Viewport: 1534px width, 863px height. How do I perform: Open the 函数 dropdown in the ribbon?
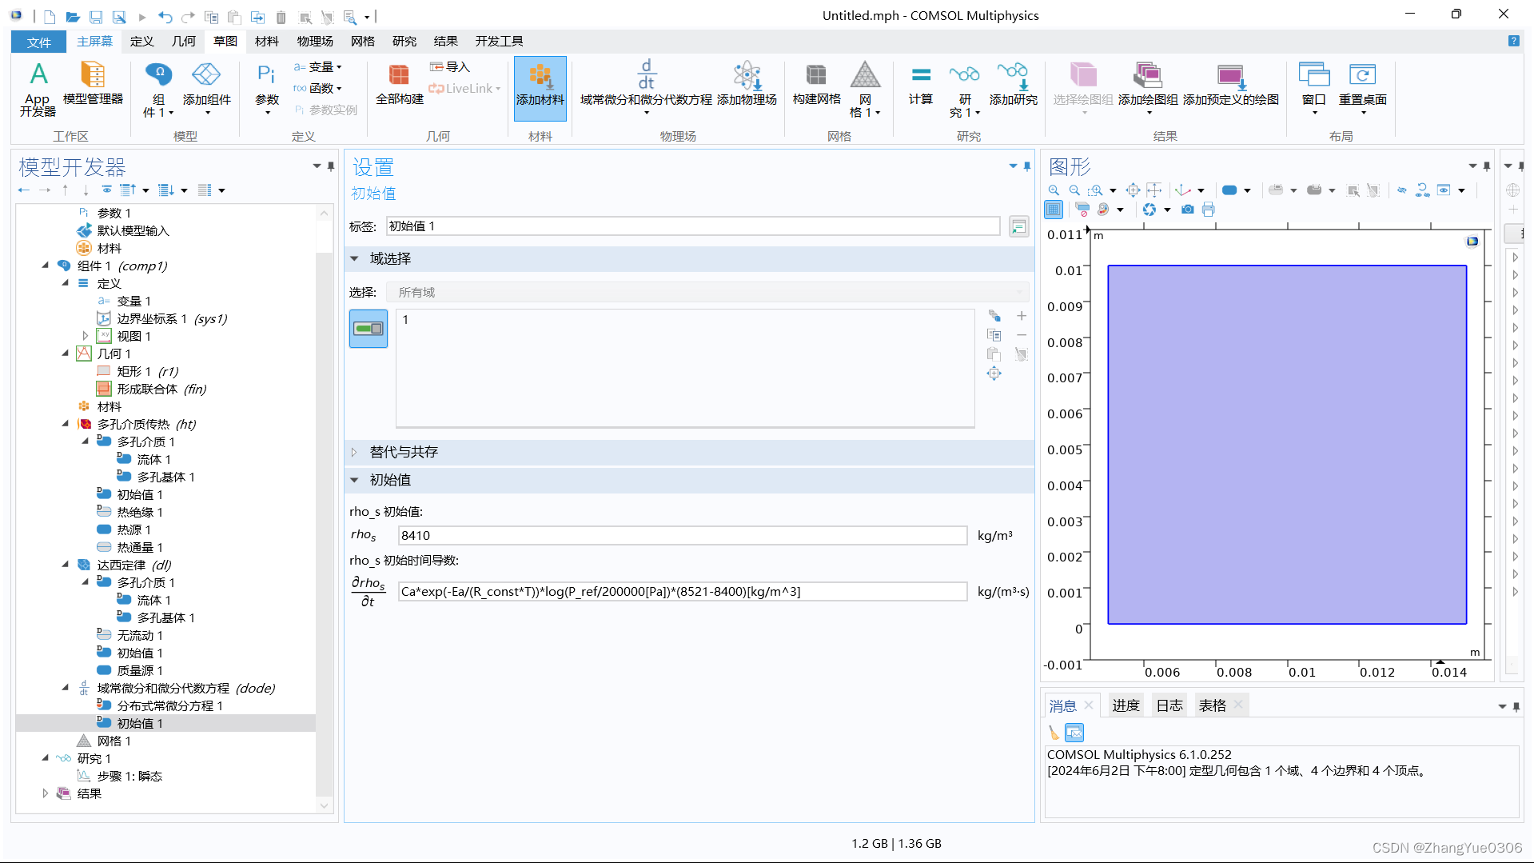pyautogui.click(x=318, y=88)
